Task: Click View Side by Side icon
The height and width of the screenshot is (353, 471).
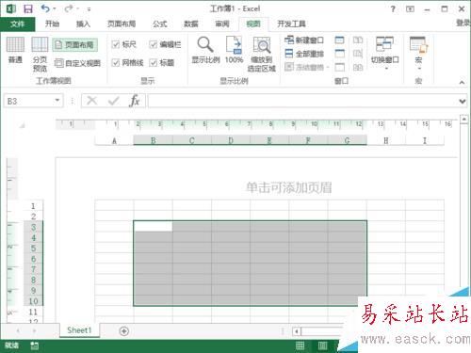Action: pyautogui.click(x=358, y=40)
